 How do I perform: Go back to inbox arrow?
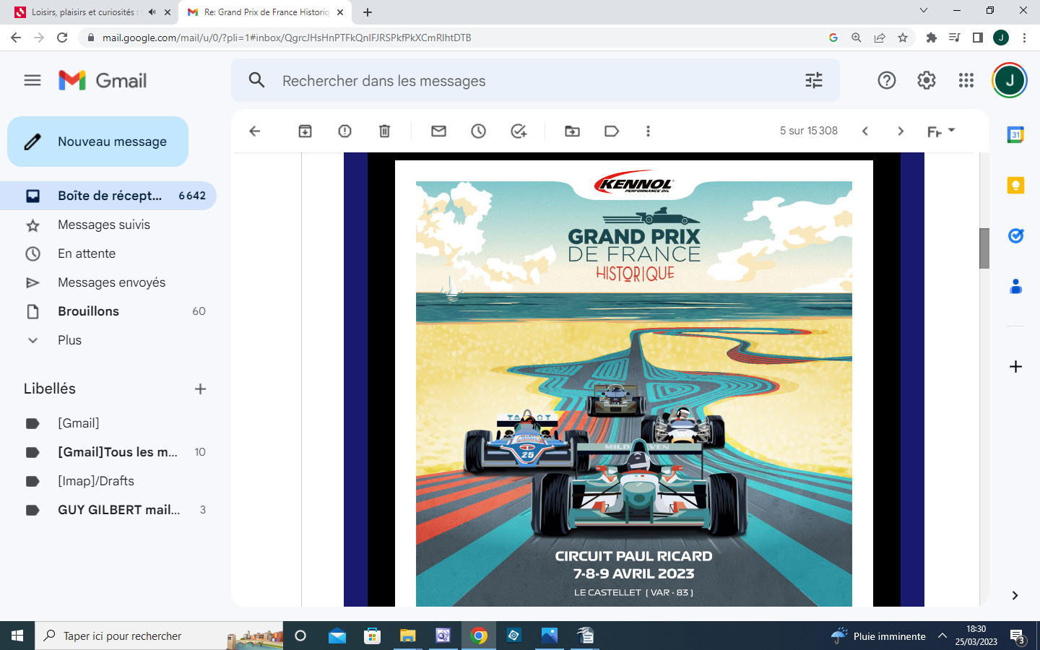[x=254, y=131]
